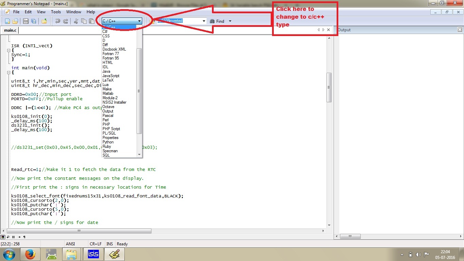Close the Output pane
Screen dimensions: 464x261
[x=460, y=30]
